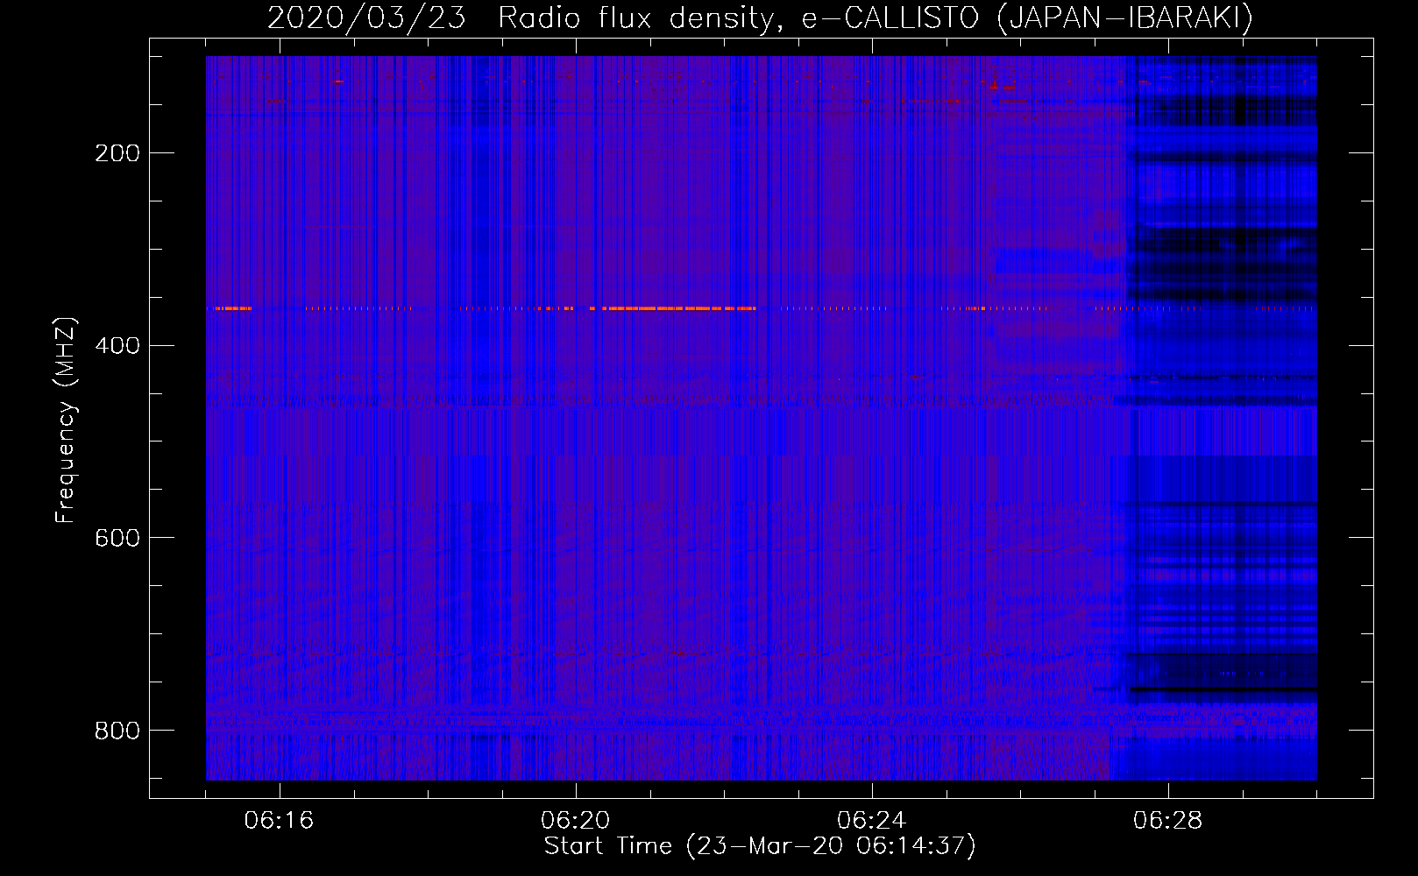Click the 800 frequency tick label

(x=117, y=730)
